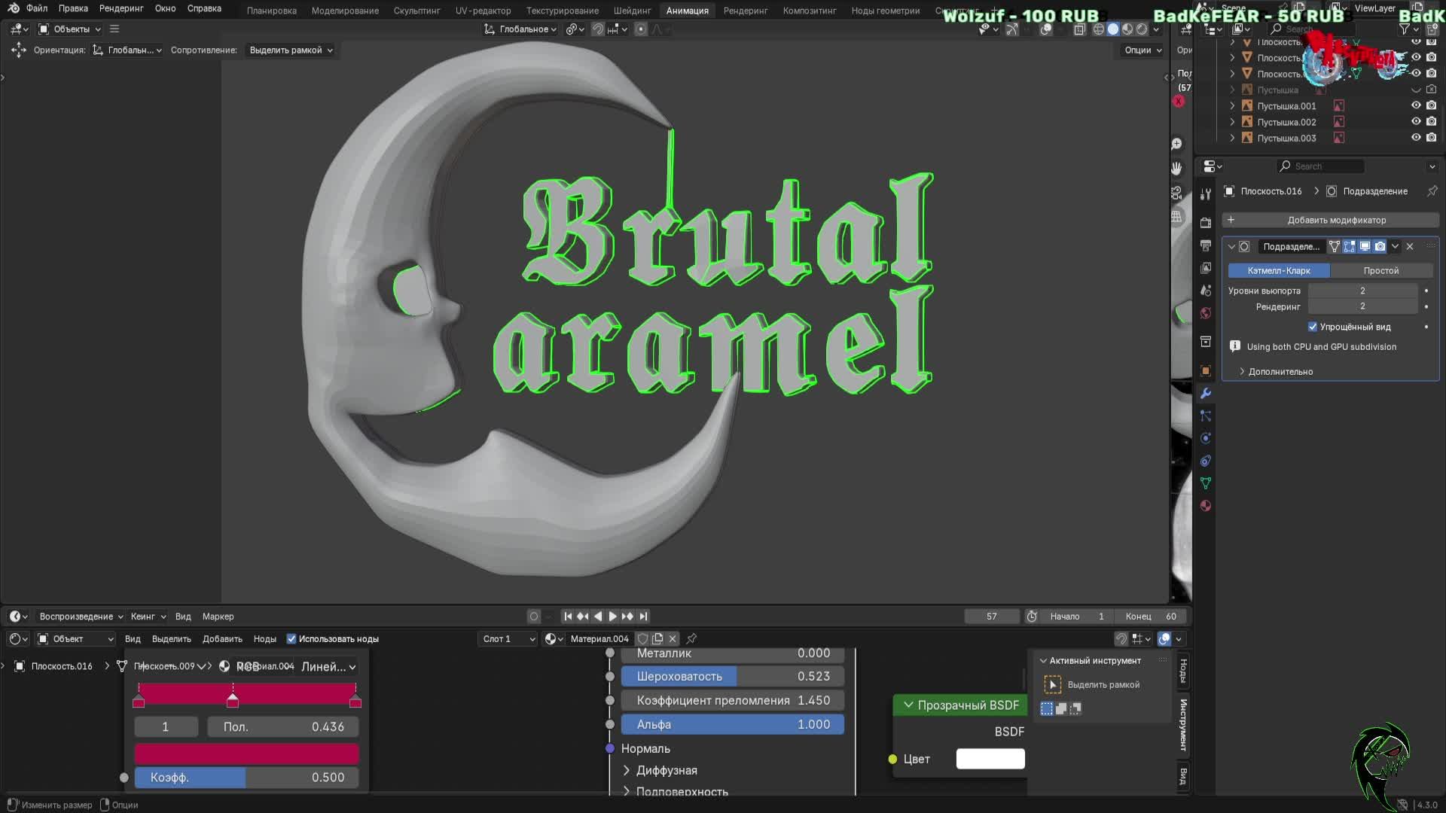Viewport: 1446px width, 813px height.
Task: Click the pan view hand icon
Action: tap(1177, 169)
